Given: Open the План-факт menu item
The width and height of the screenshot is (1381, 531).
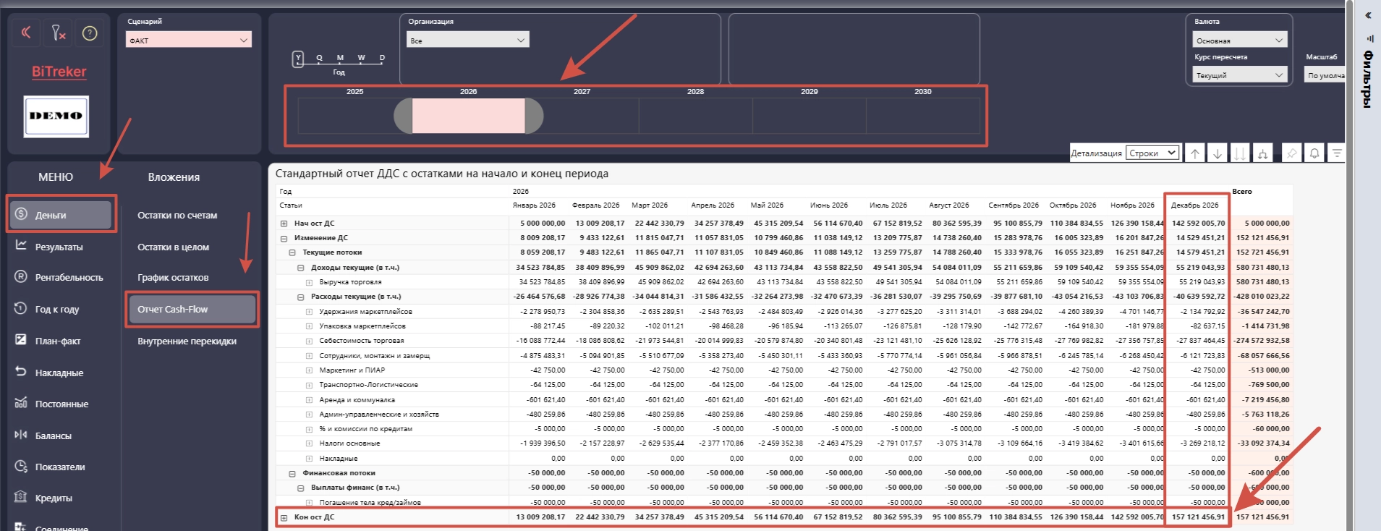Looking at the screenshot, I should pyautogui.click(x=58, y=341).
